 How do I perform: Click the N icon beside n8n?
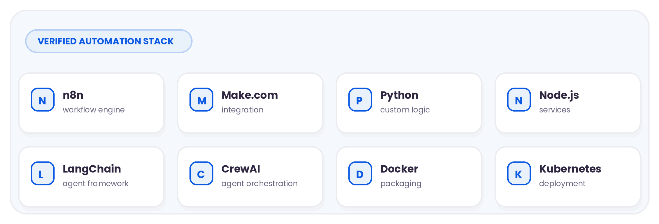(42, 100)
